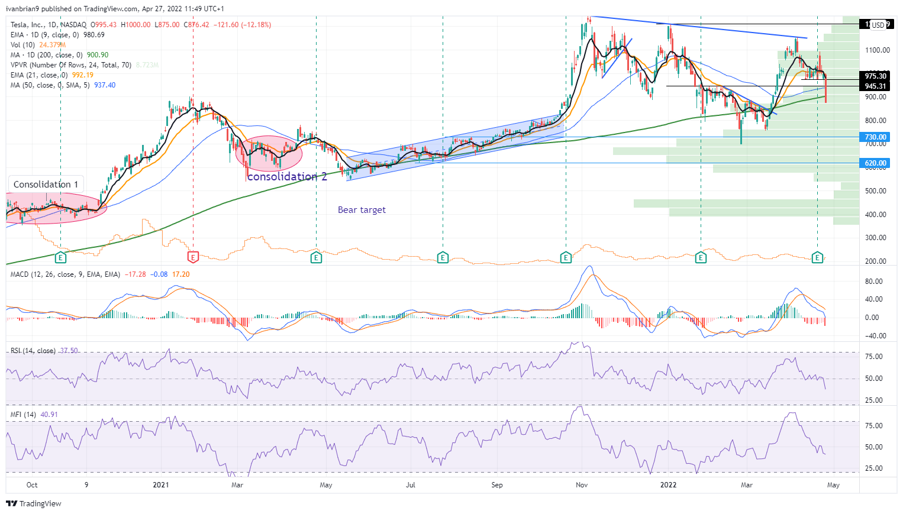Viewport: 903px width, 514px height.
Task: Open the USD currency selector
Action: pos(878,25)
